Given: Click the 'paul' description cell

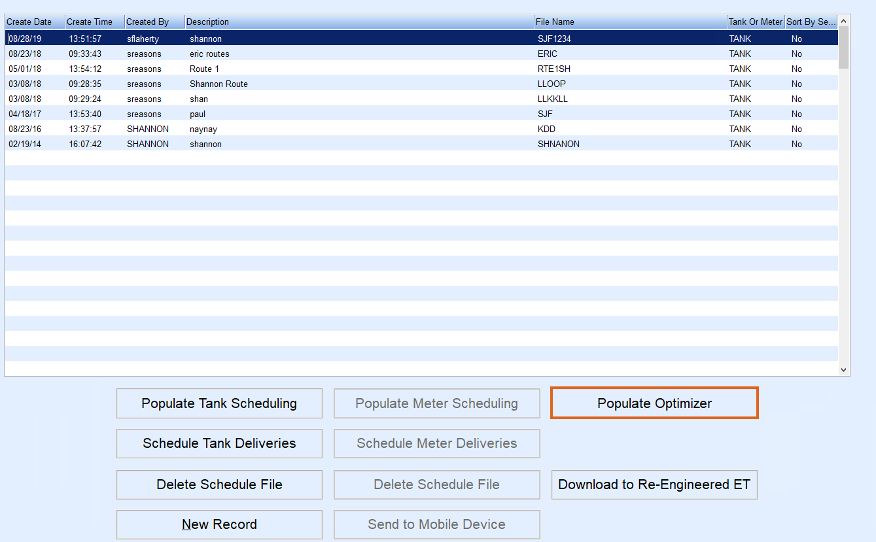Looking at the screenshot, I should [198, 114].
